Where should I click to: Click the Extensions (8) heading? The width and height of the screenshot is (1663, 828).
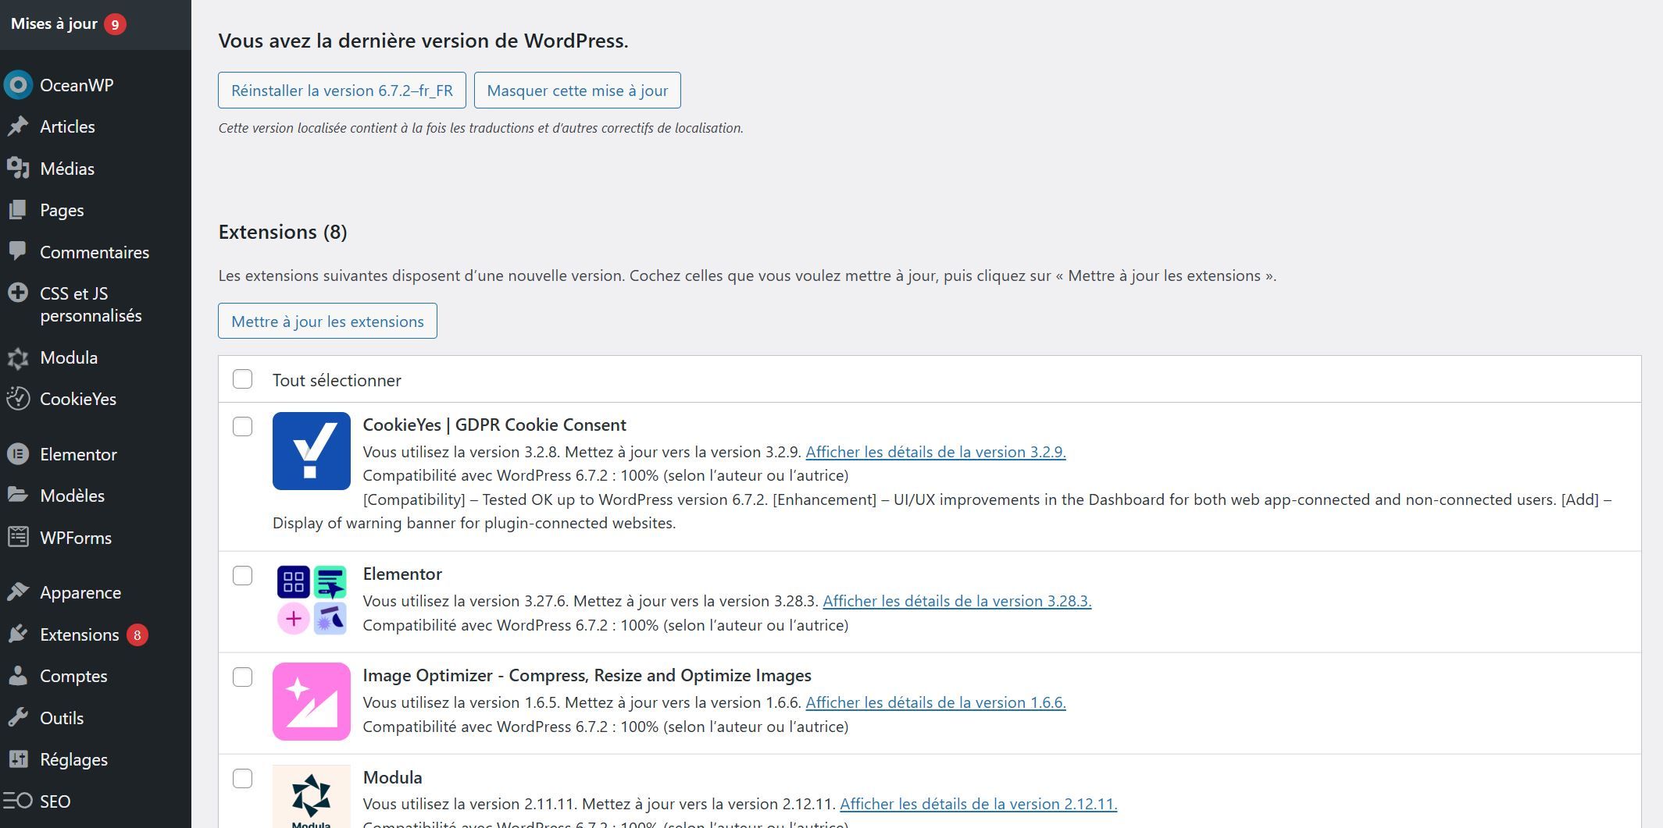tap(283, 232)
